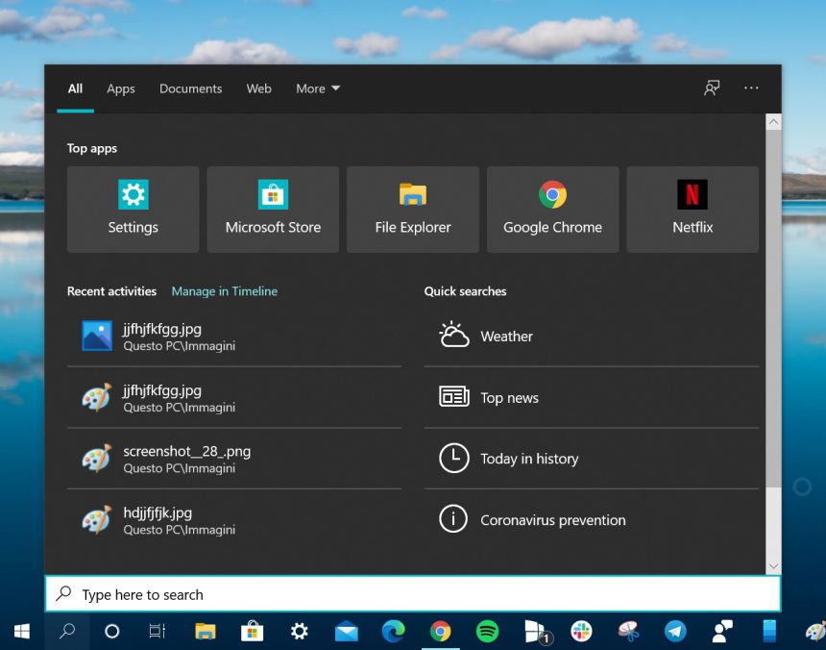Switch to the Documents search tab
The width and height of the screenshot is (826, 650).
coord(191,88)
